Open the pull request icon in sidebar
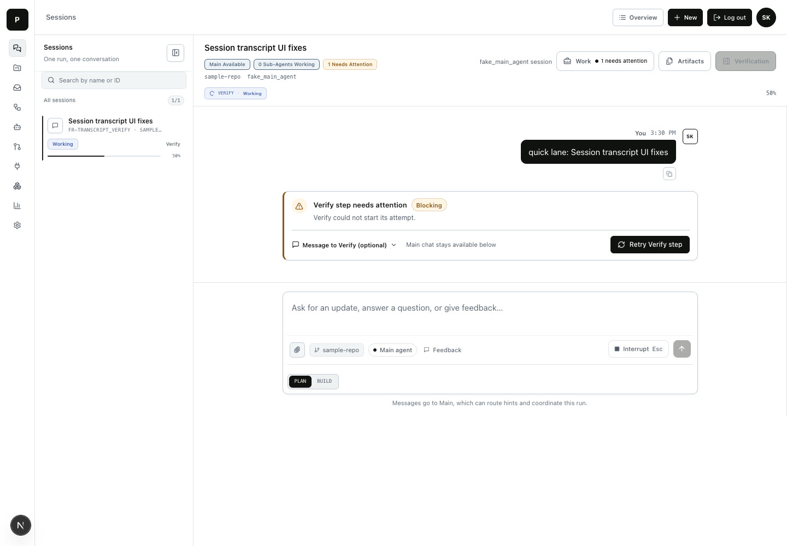The image size is (787, 546). [x=17, y=146]
